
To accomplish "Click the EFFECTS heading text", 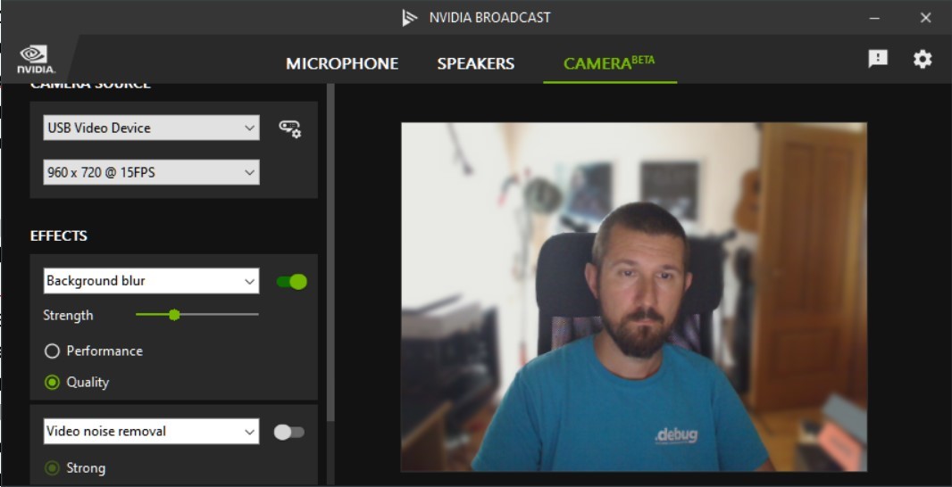I will [x=59, y=236].
